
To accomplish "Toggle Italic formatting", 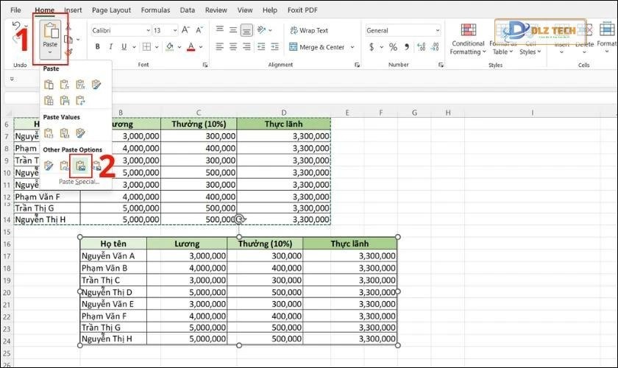I will pos(112,47).
